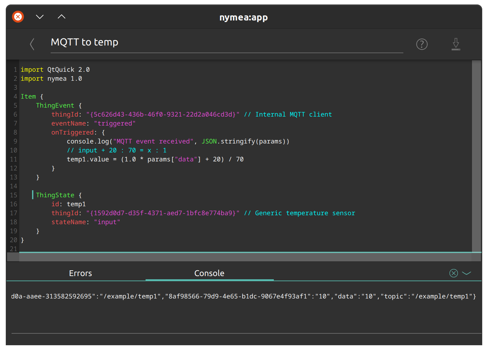
Task: Place cursor on 'ThingEvent {' line
Action: pyautogui.click(x=59, y=105)
